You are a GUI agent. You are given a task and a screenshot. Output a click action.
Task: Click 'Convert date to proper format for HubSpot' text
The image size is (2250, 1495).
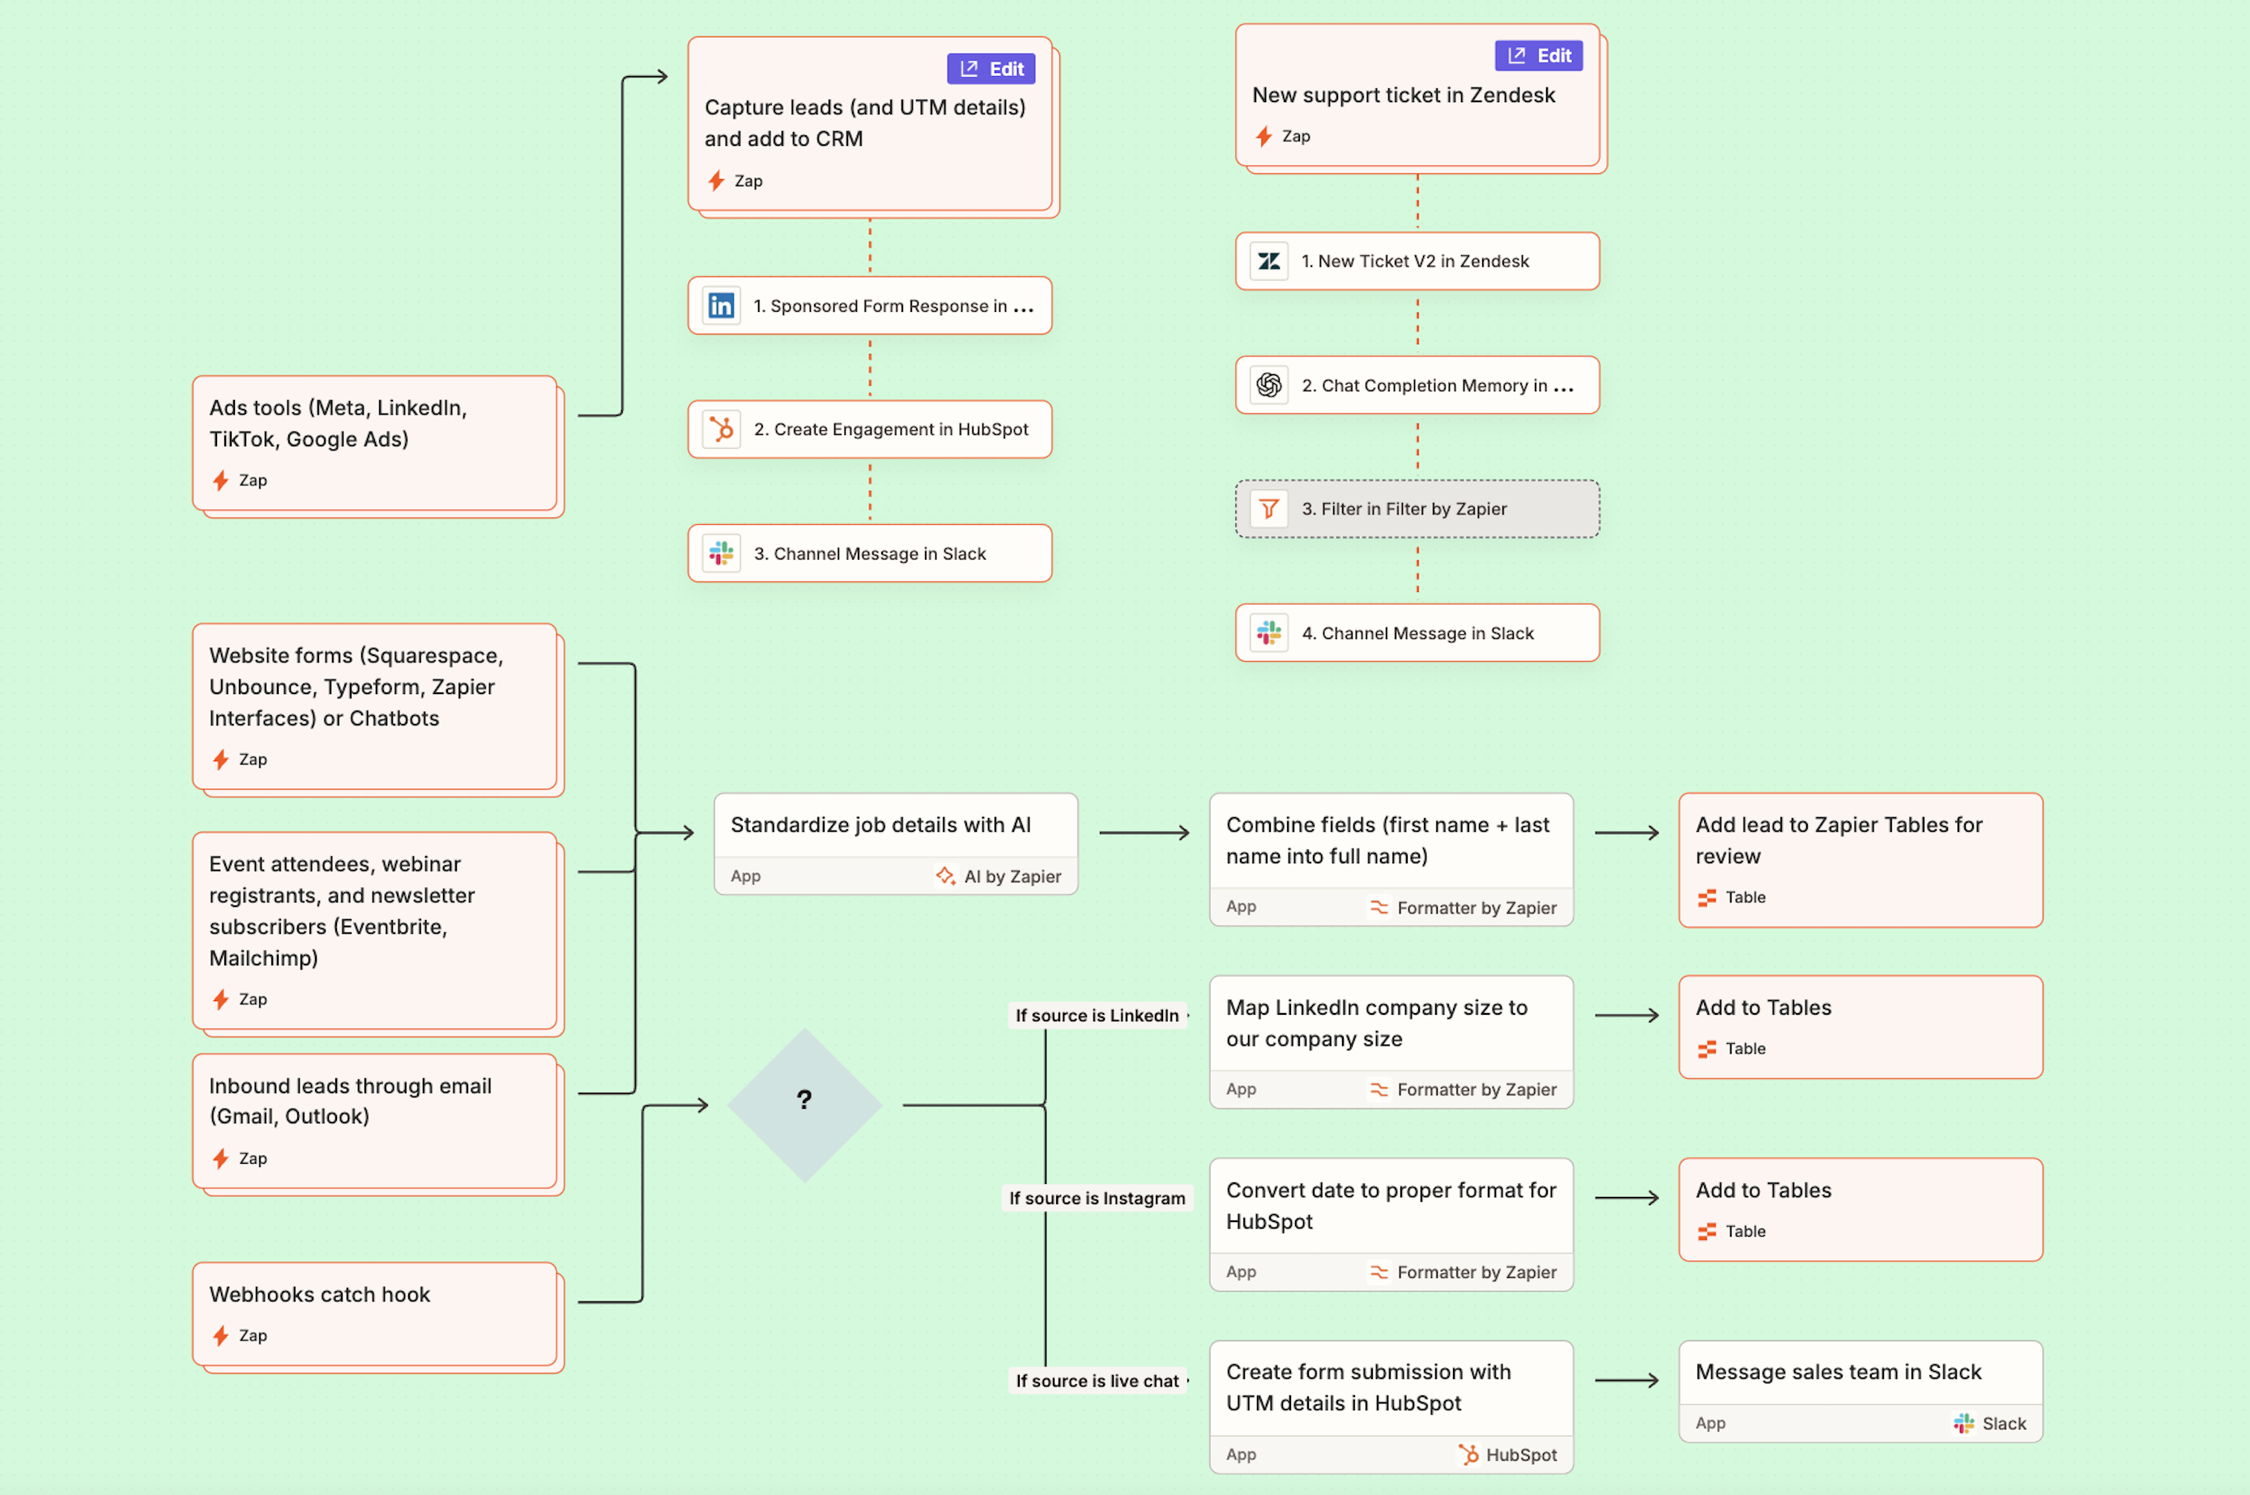click(x=1391, y=1205)
